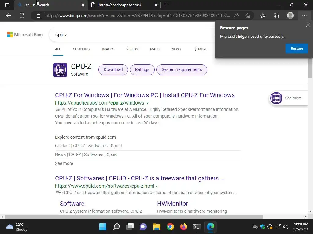
Task: Select the SHOPPING search tab
Action: point(81,49)
